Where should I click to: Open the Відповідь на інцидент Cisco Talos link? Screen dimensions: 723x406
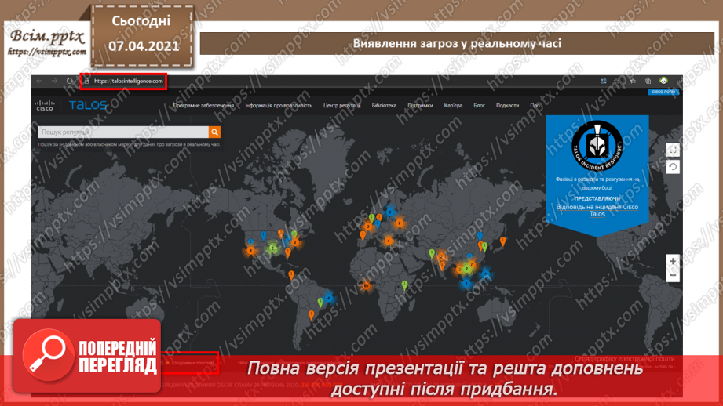tap(597, 210)
